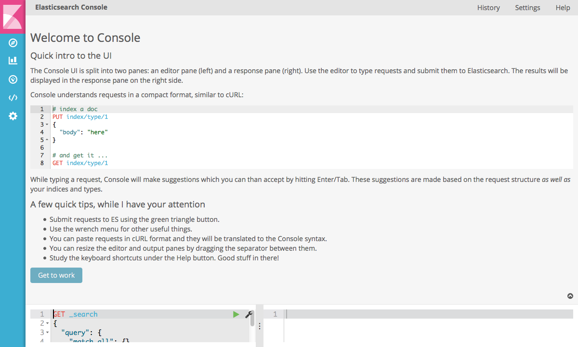Click the tip about resizing panes
Image resolution: width=578 pixels, height=347 pixels.
[183, 248]
